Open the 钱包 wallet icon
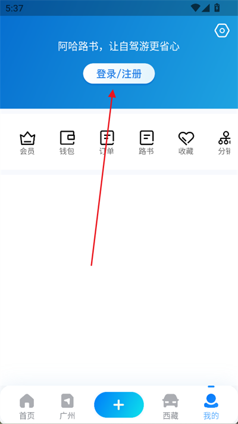The height and width of the screenshot is (424, 238). coord(67,138)
